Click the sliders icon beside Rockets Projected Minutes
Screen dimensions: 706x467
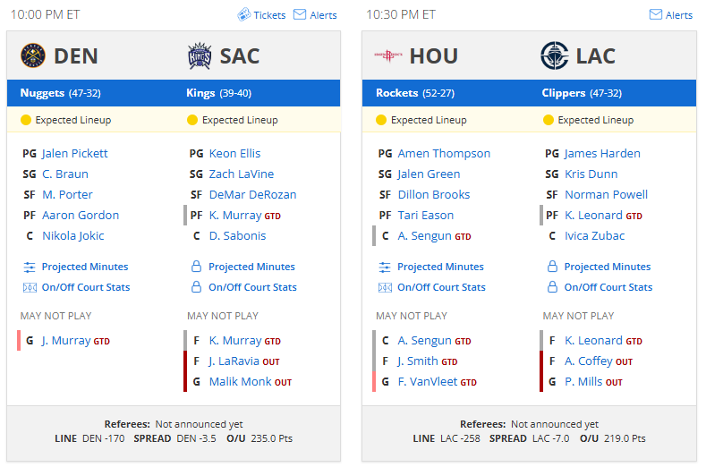tap(385, 267)
